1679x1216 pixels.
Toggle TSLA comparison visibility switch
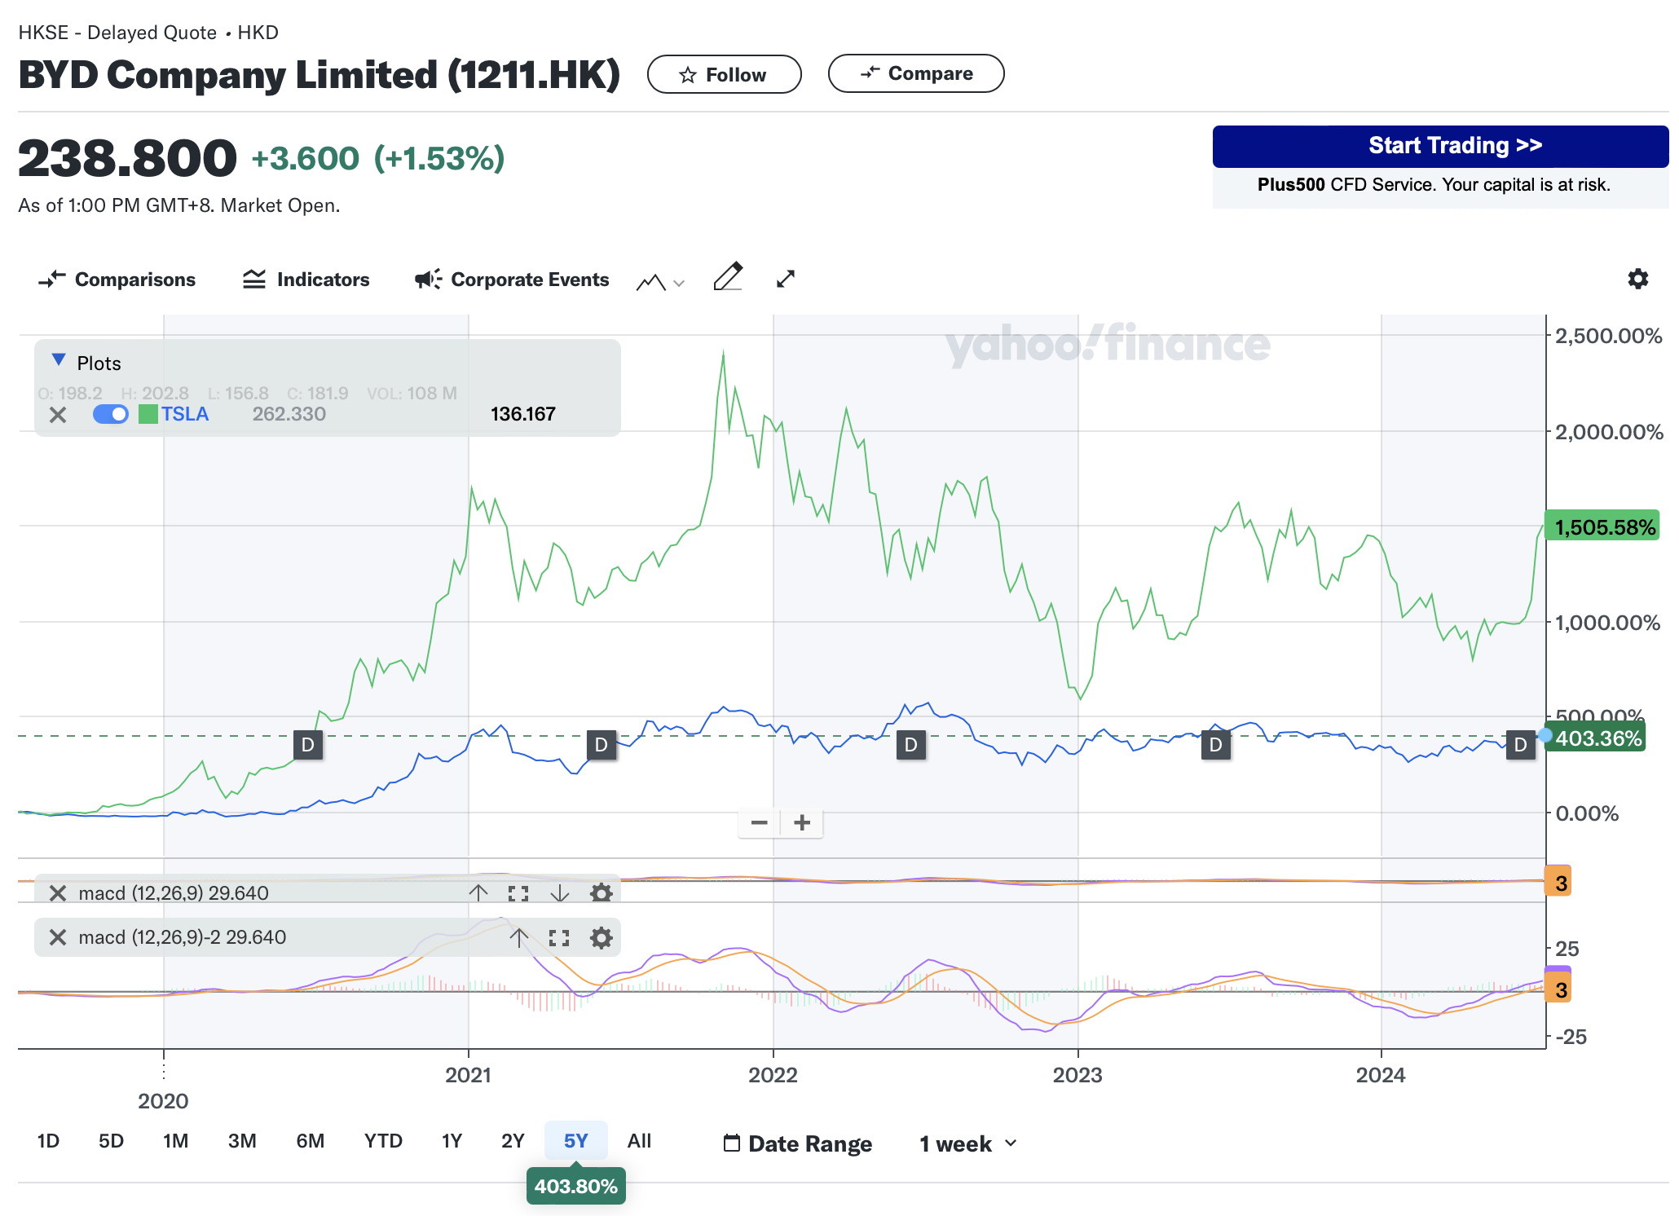point(111,414)
